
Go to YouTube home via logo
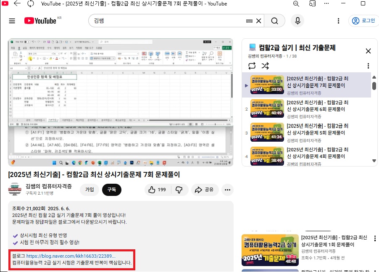(x=40, y=21)
